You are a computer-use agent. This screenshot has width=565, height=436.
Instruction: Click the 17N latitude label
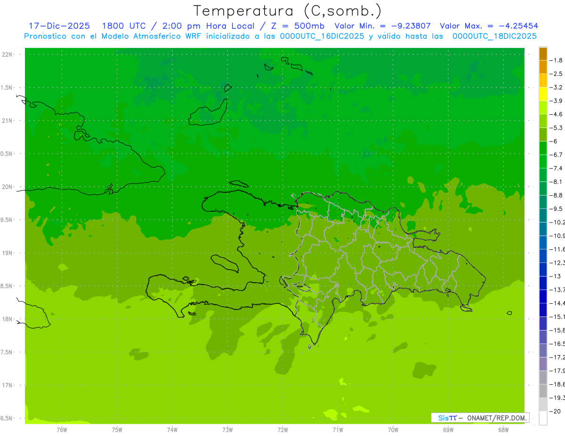click(x=8, y=385)
